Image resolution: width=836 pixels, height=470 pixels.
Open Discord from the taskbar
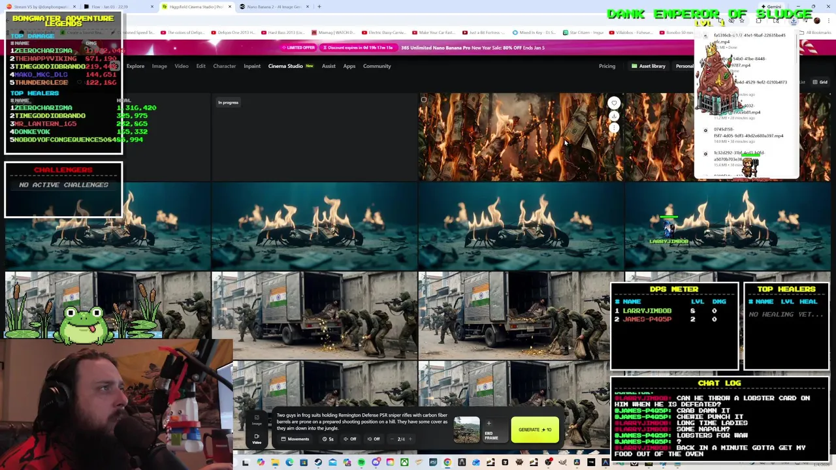pos(376,463)
